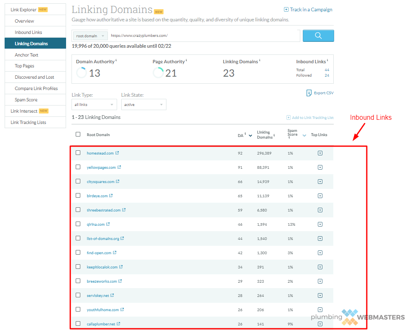This screenshot has height=330, width=409.
Task: Click the total inbound links value 44
Action: [327, 70]
